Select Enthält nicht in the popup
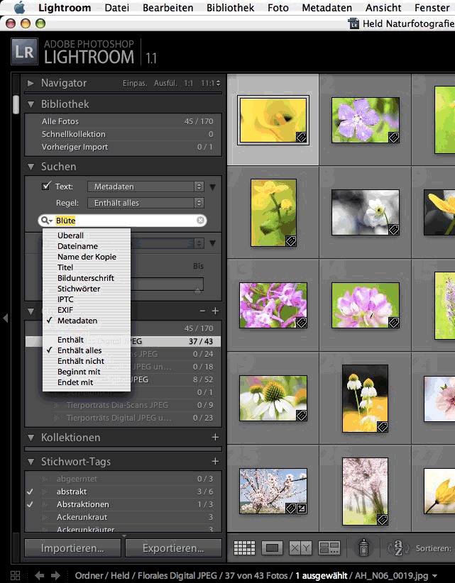The image size is (455, 583). pos(81,361)
